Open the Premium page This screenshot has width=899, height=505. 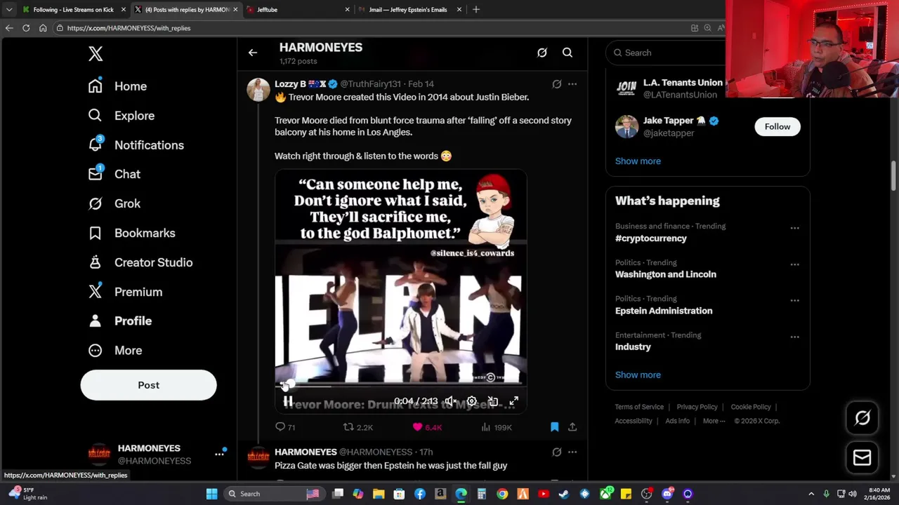[125, 292]
